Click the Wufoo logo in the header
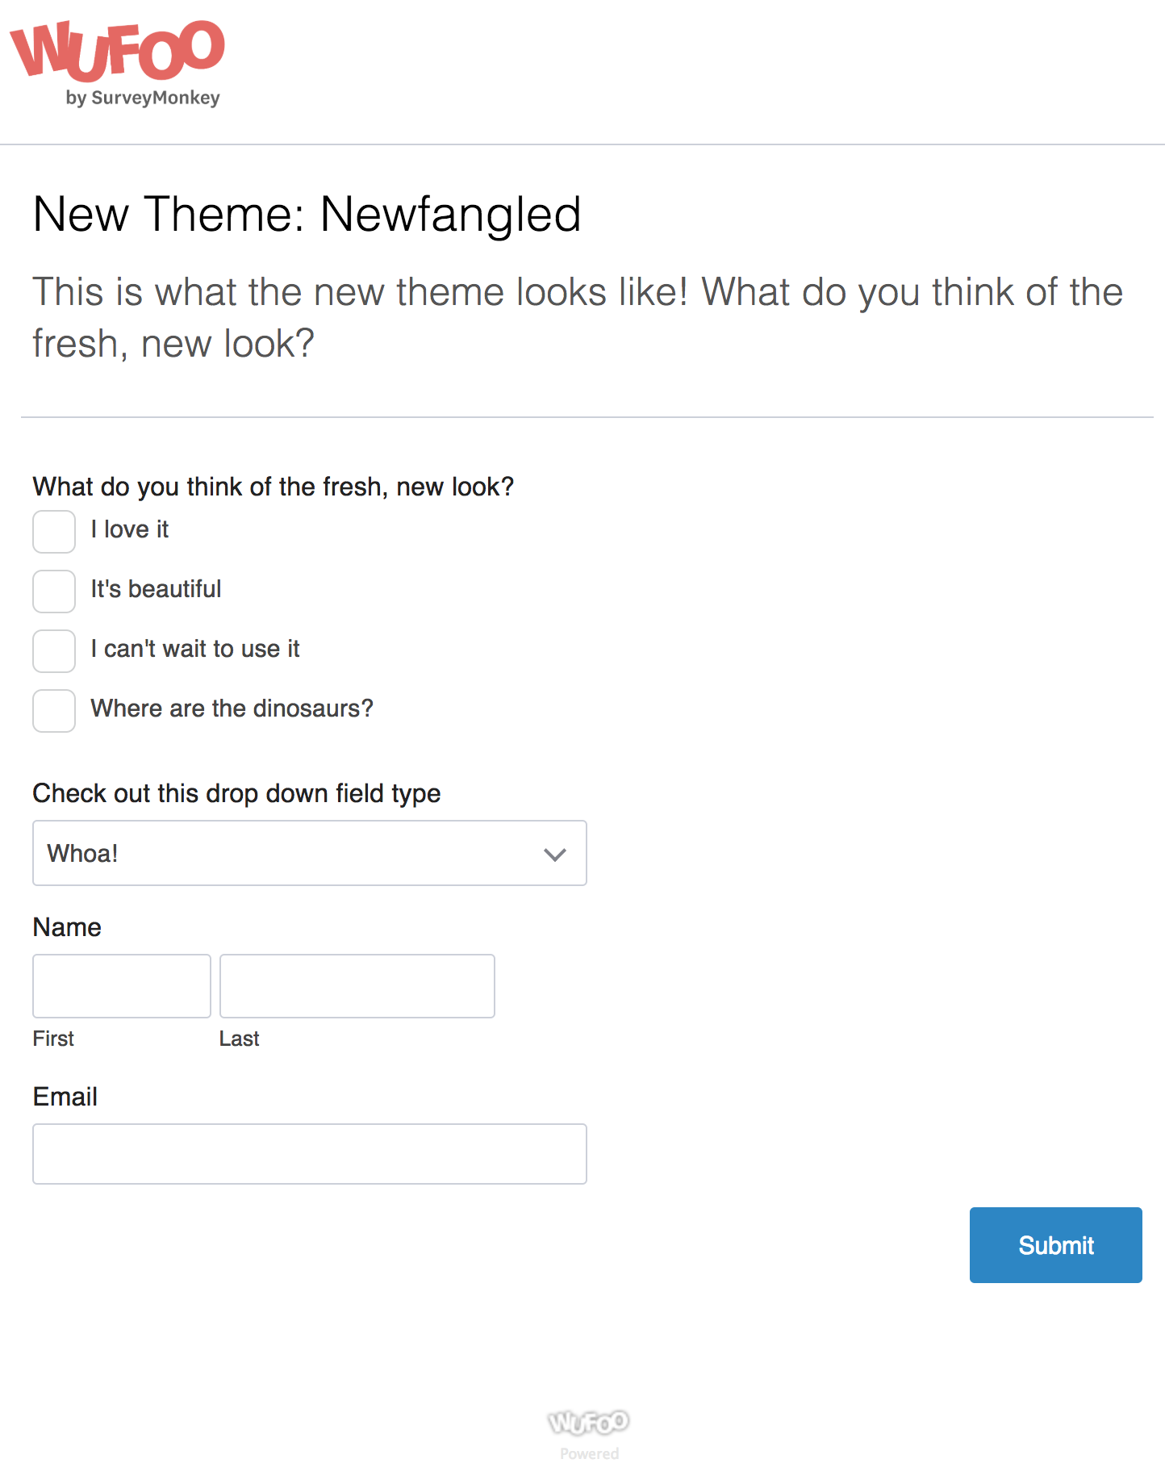 tap(118, 63)
